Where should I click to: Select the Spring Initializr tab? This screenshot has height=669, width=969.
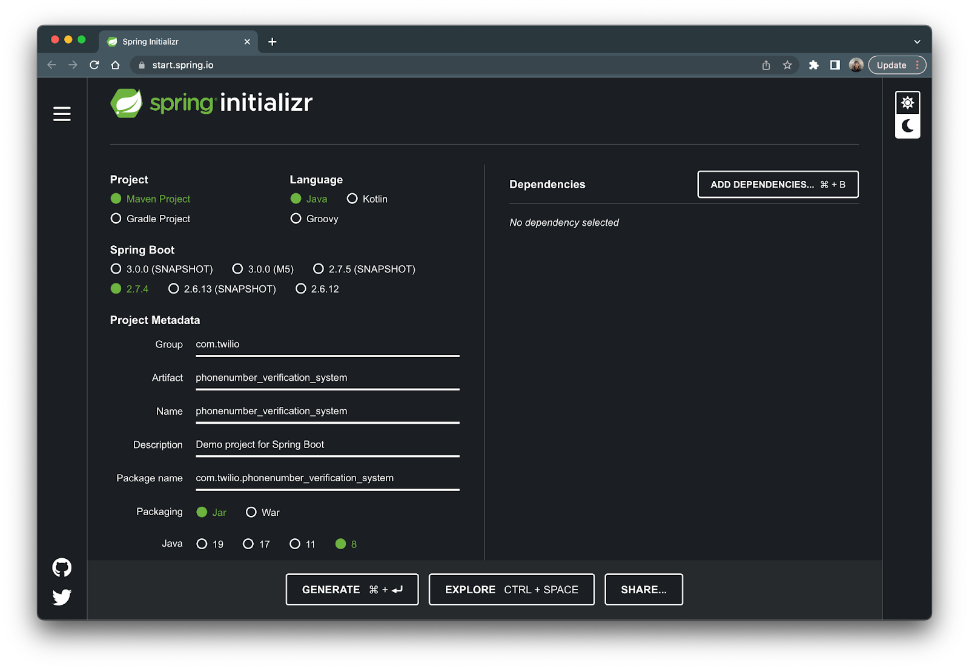179,42
